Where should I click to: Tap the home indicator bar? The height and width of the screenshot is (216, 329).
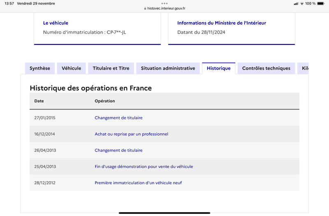tap(164, 213)
